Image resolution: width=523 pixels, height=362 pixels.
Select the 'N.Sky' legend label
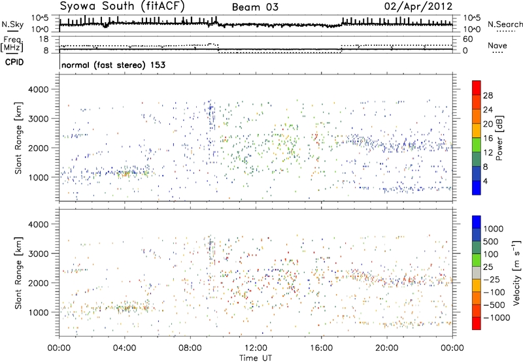coord(12,24)
